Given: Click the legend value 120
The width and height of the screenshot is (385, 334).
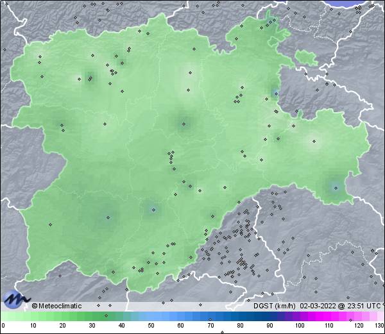Looking at the screenshot, I should tap(359, 326).
